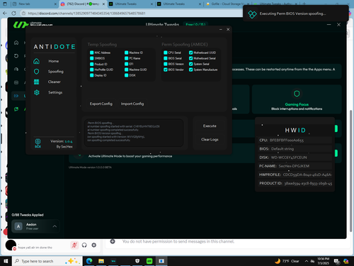Viewport: 354px width, 266px height.
Task: Tick the Display ID checkbox
Action: tap(91, 75)
